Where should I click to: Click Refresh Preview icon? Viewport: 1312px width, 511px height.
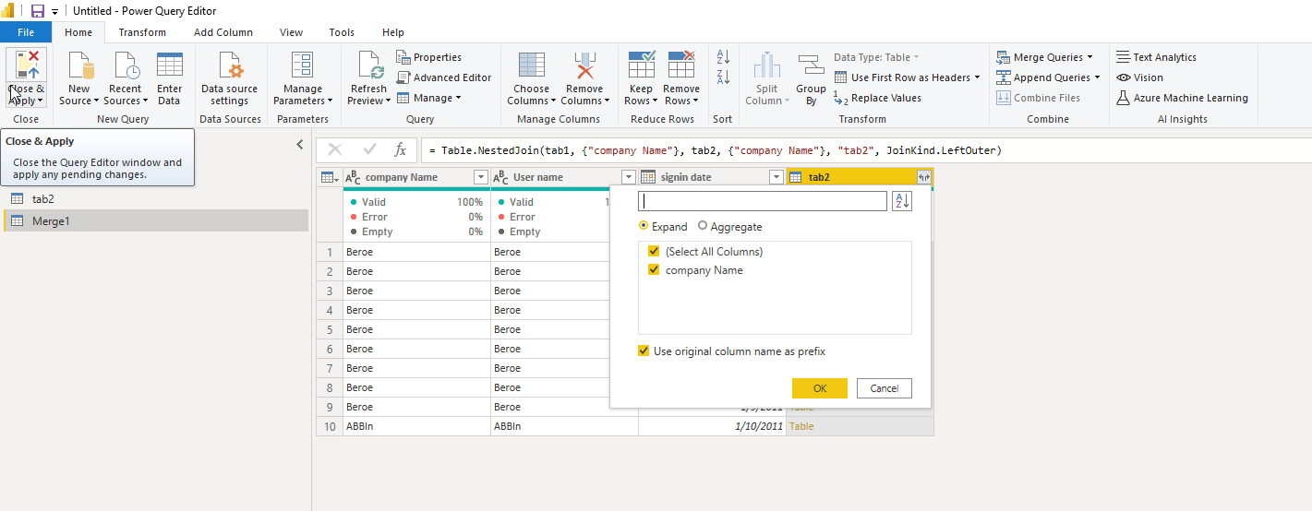[x=370, y=66]
